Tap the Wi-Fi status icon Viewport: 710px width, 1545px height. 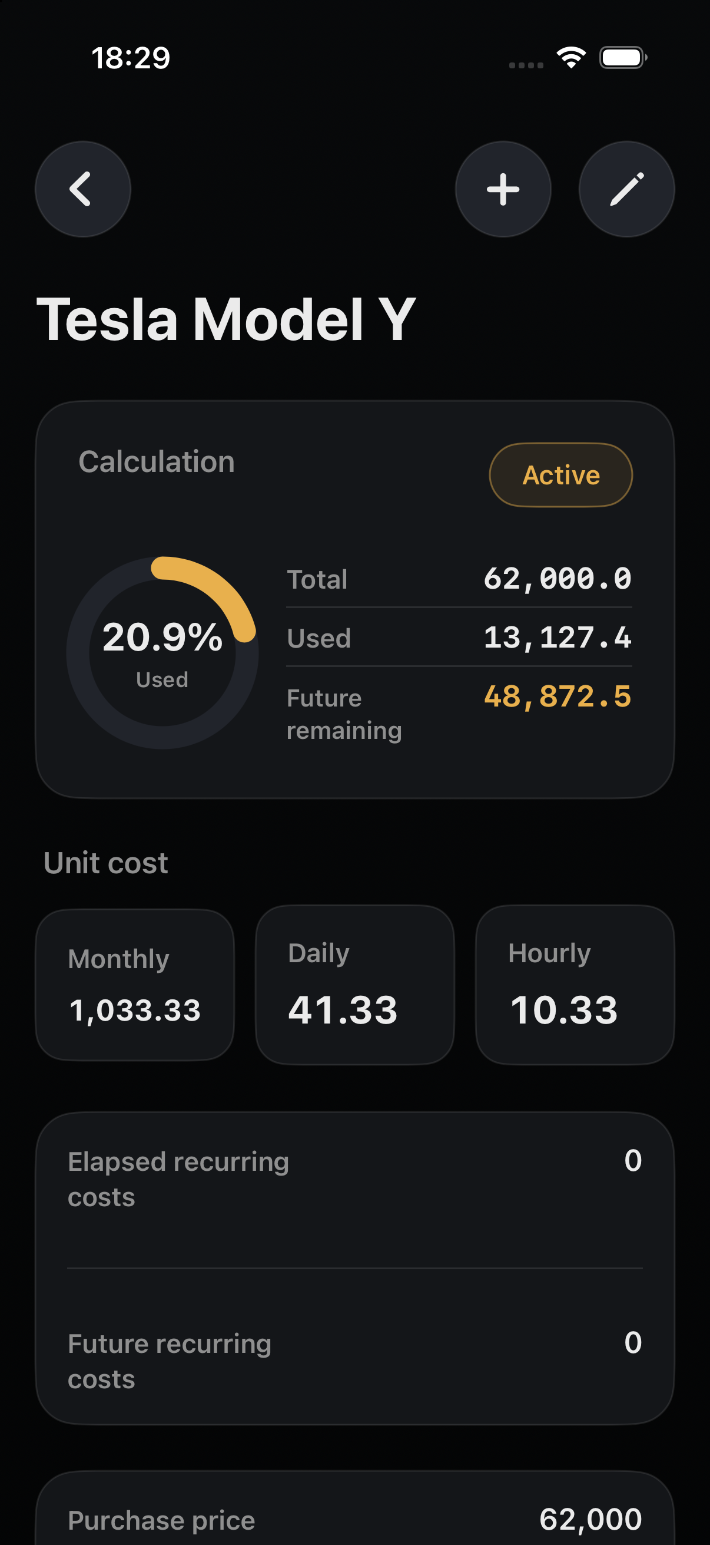tap(571, 58)
